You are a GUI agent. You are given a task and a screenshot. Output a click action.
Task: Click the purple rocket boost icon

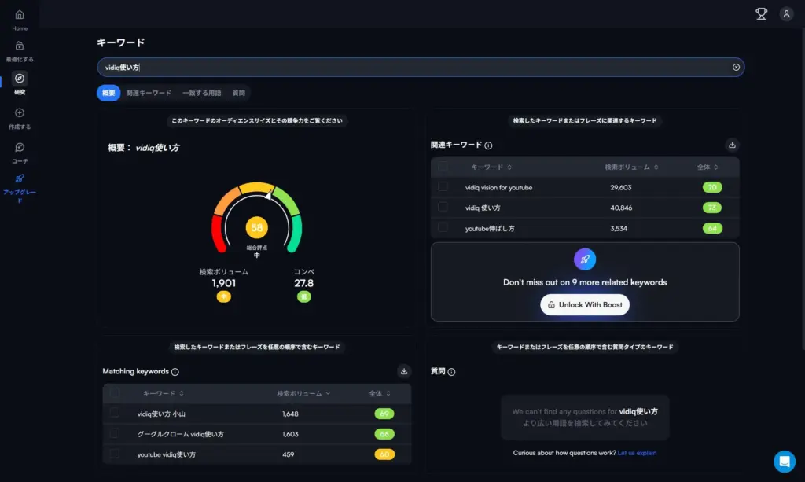(585, 259)
